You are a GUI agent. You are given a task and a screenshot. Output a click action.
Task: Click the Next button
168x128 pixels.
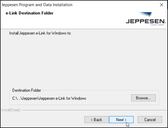tap(121, 119)
